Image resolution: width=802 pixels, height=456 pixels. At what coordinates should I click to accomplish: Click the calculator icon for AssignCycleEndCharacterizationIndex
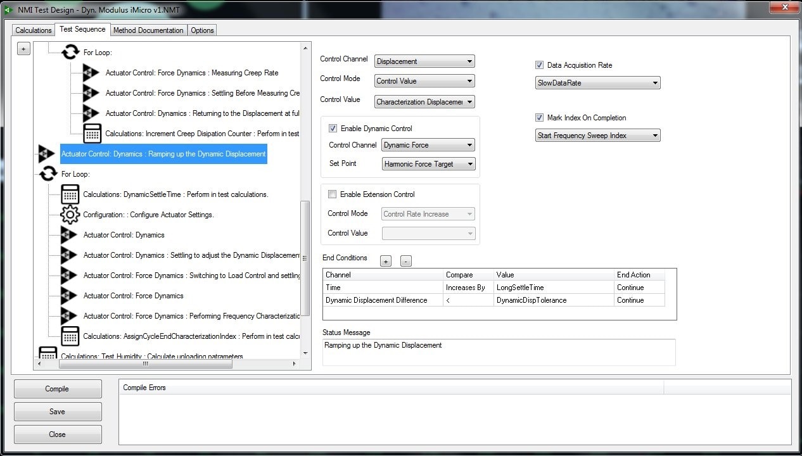(70, 336)
